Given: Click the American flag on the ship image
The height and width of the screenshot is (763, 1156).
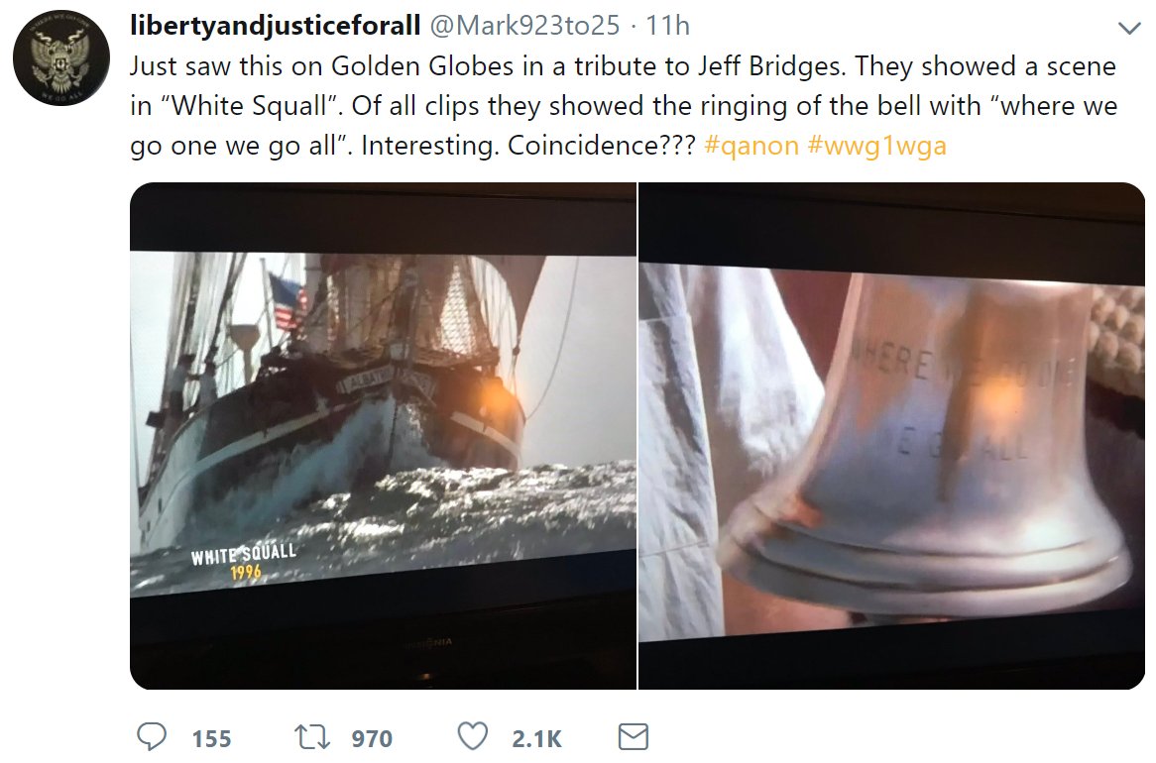Looking at the screenshot, I should (289, 301).
